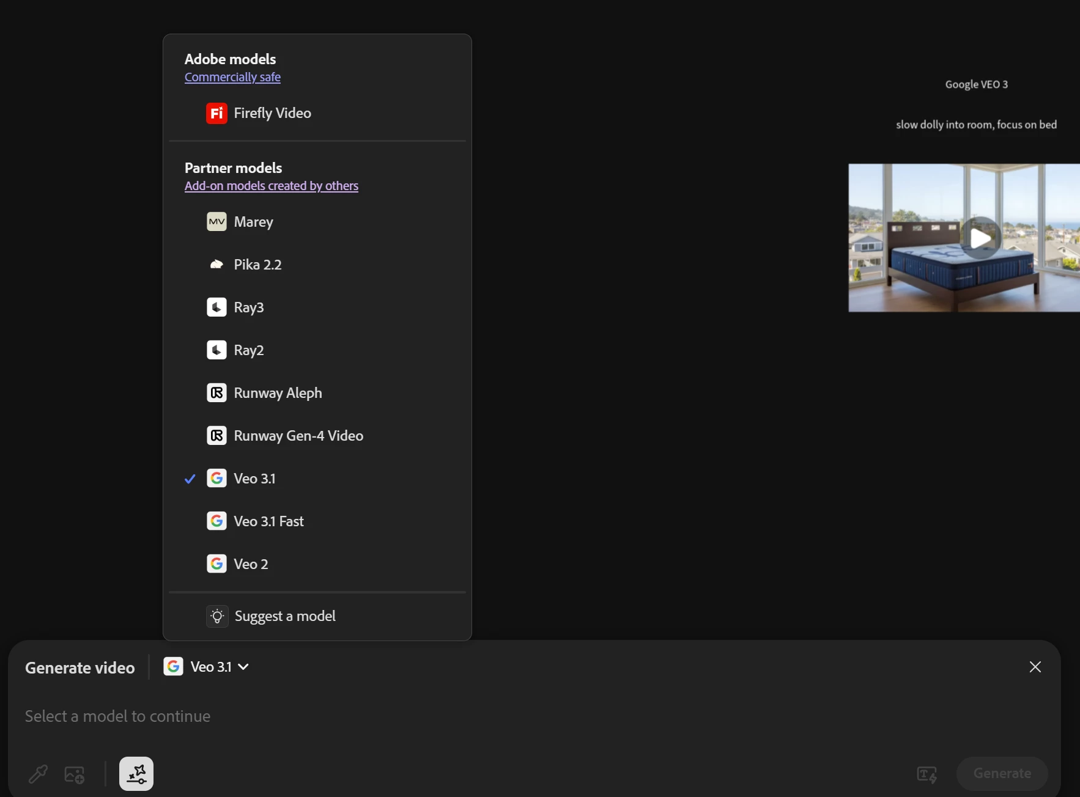This screenshot has width=1080, height=797.
Task: Close the Generate video panel
Action: (1035, 667)
